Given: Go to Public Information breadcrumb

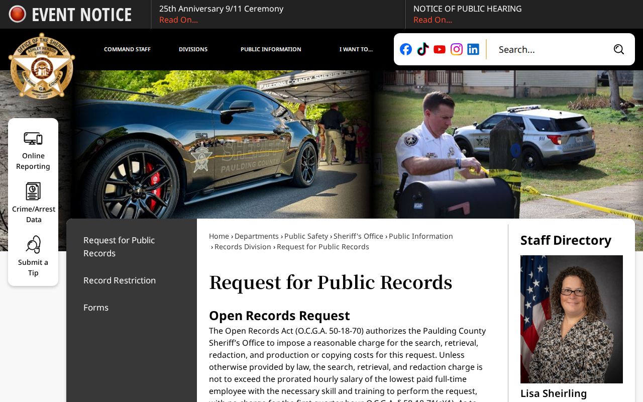Looking at the screenshot, I should 421,236.
